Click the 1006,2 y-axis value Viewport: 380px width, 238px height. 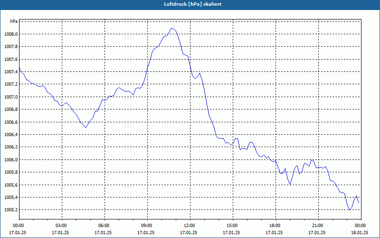pos(11,147)
